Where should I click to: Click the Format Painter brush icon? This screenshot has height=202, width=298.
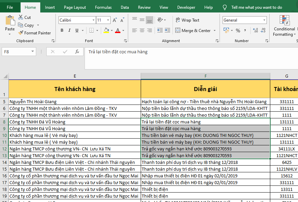click(21, 33)
